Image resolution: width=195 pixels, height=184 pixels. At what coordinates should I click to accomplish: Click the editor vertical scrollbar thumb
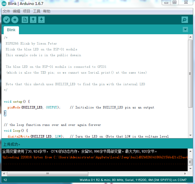point(190,74)
